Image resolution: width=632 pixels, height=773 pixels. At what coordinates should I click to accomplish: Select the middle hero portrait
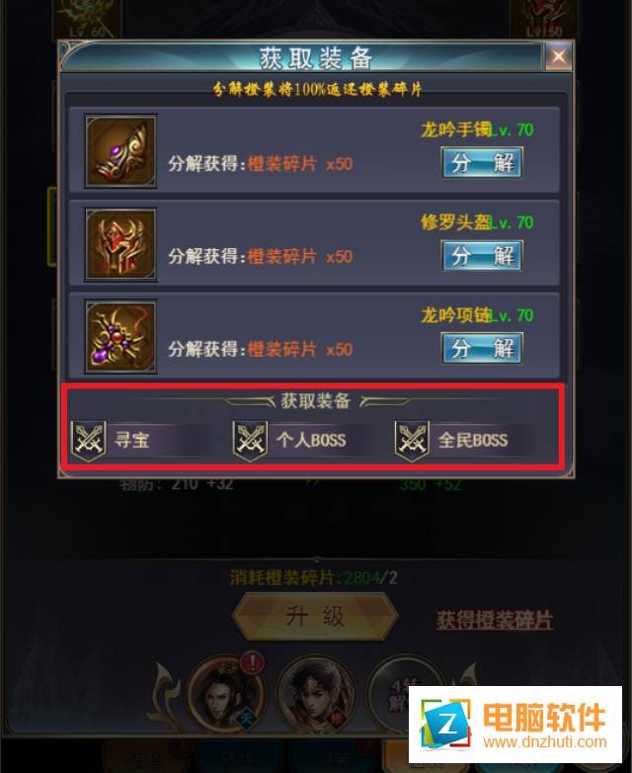(316, 694)
